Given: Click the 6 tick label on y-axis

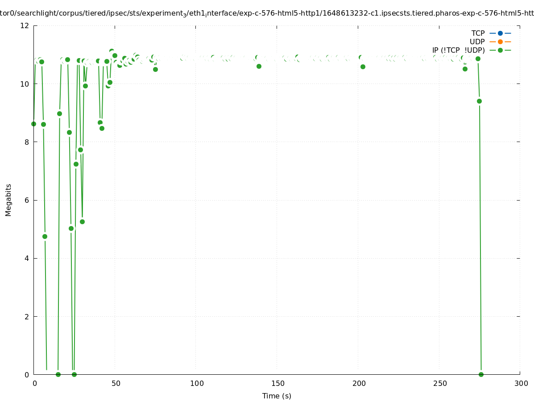Looking at the screenshot, I should click(27, 200).
